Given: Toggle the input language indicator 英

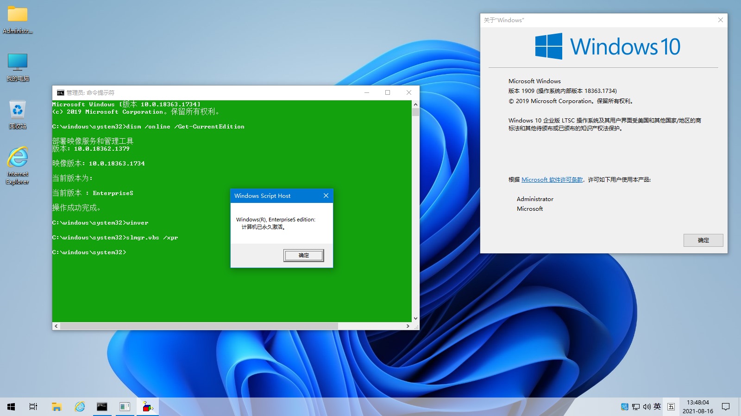Looking at the screenshot, I should [x=657, y=407].
